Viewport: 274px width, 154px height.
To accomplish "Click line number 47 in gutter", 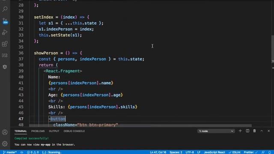I will tap(21, 119).
